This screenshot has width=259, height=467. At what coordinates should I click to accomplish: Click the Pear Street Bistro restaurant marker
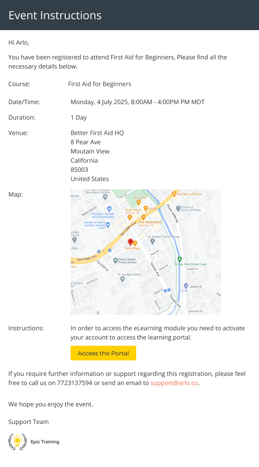143,217
